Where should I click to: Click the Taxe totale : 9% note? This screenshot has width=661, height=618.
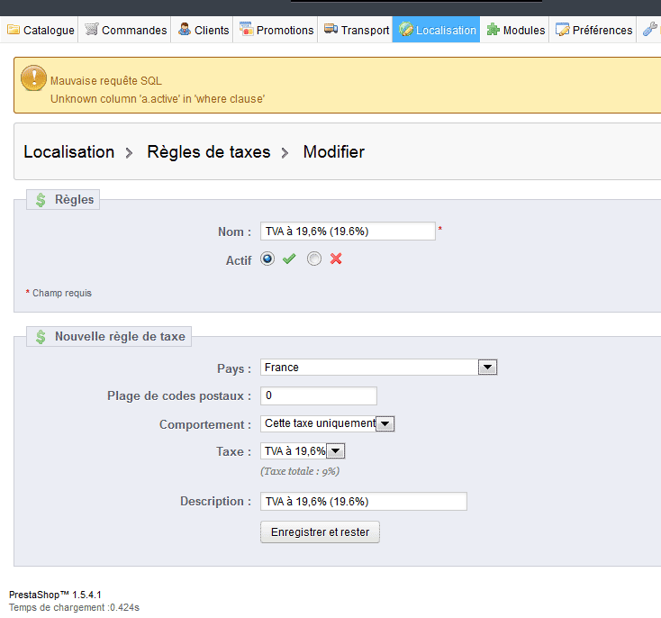300,471
